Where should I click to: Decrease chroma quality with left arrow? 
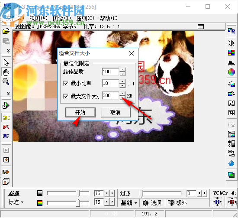click(107, 202)
